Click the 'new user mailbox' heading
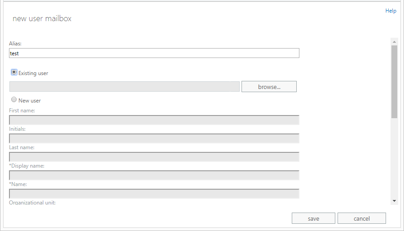Image resolution: width=404 pixels, height=231 pixels. pyautogui.click(x=42, y=18)
